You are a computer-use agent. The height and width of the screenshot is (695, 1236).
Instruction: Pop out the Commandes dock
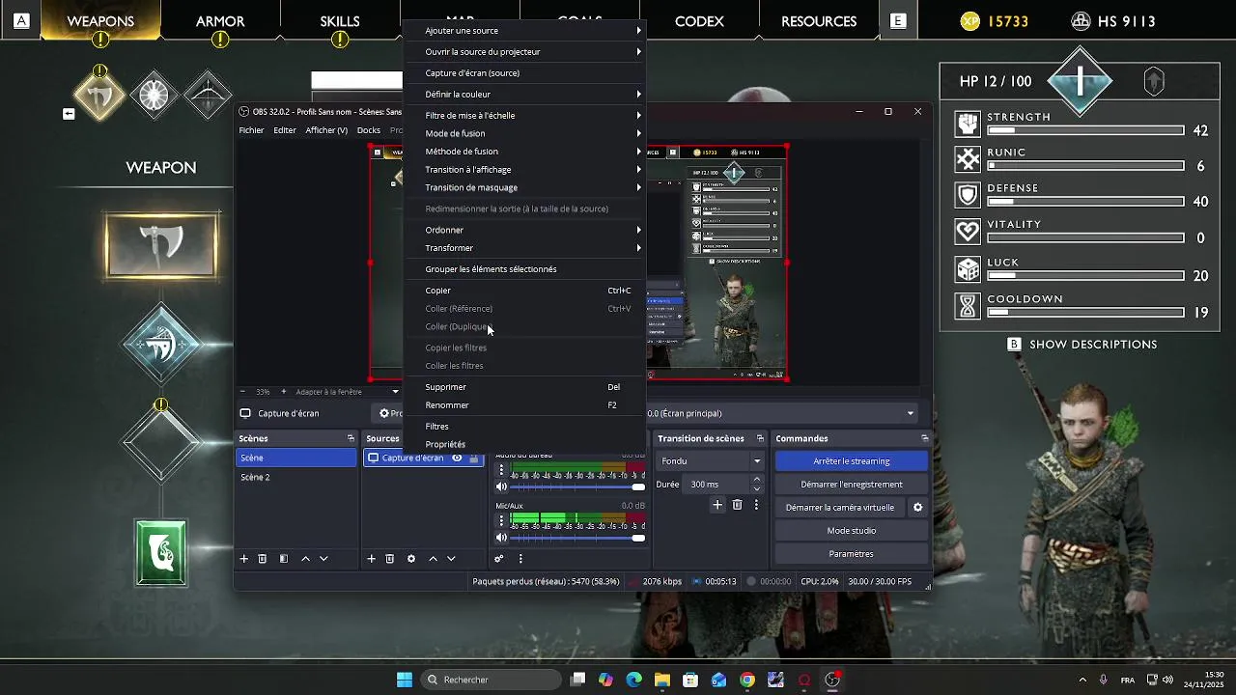pos(924,438)
